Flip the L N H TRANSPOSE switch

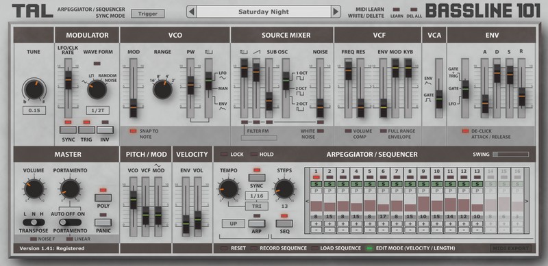[34, 222]
